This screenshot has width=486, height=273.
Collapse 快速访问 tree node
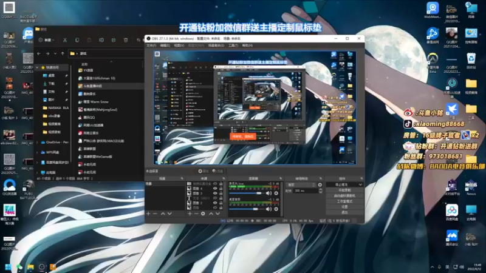(x=38, y=67)
